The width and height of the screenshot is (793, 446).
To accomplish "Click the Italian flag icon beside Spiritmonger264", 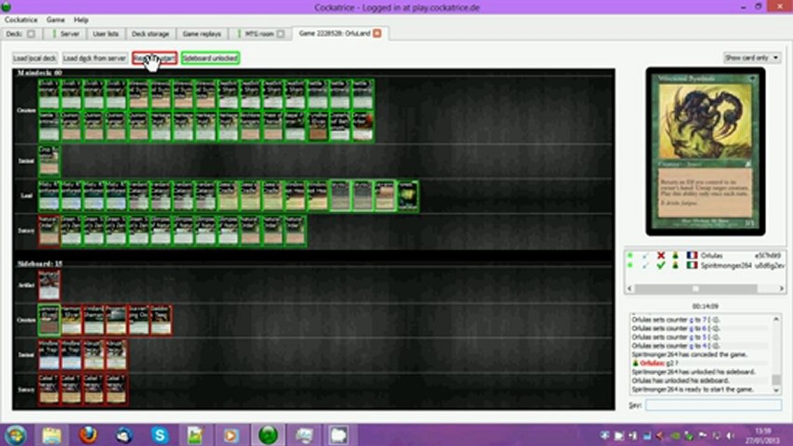I will [x=692, y=265].
